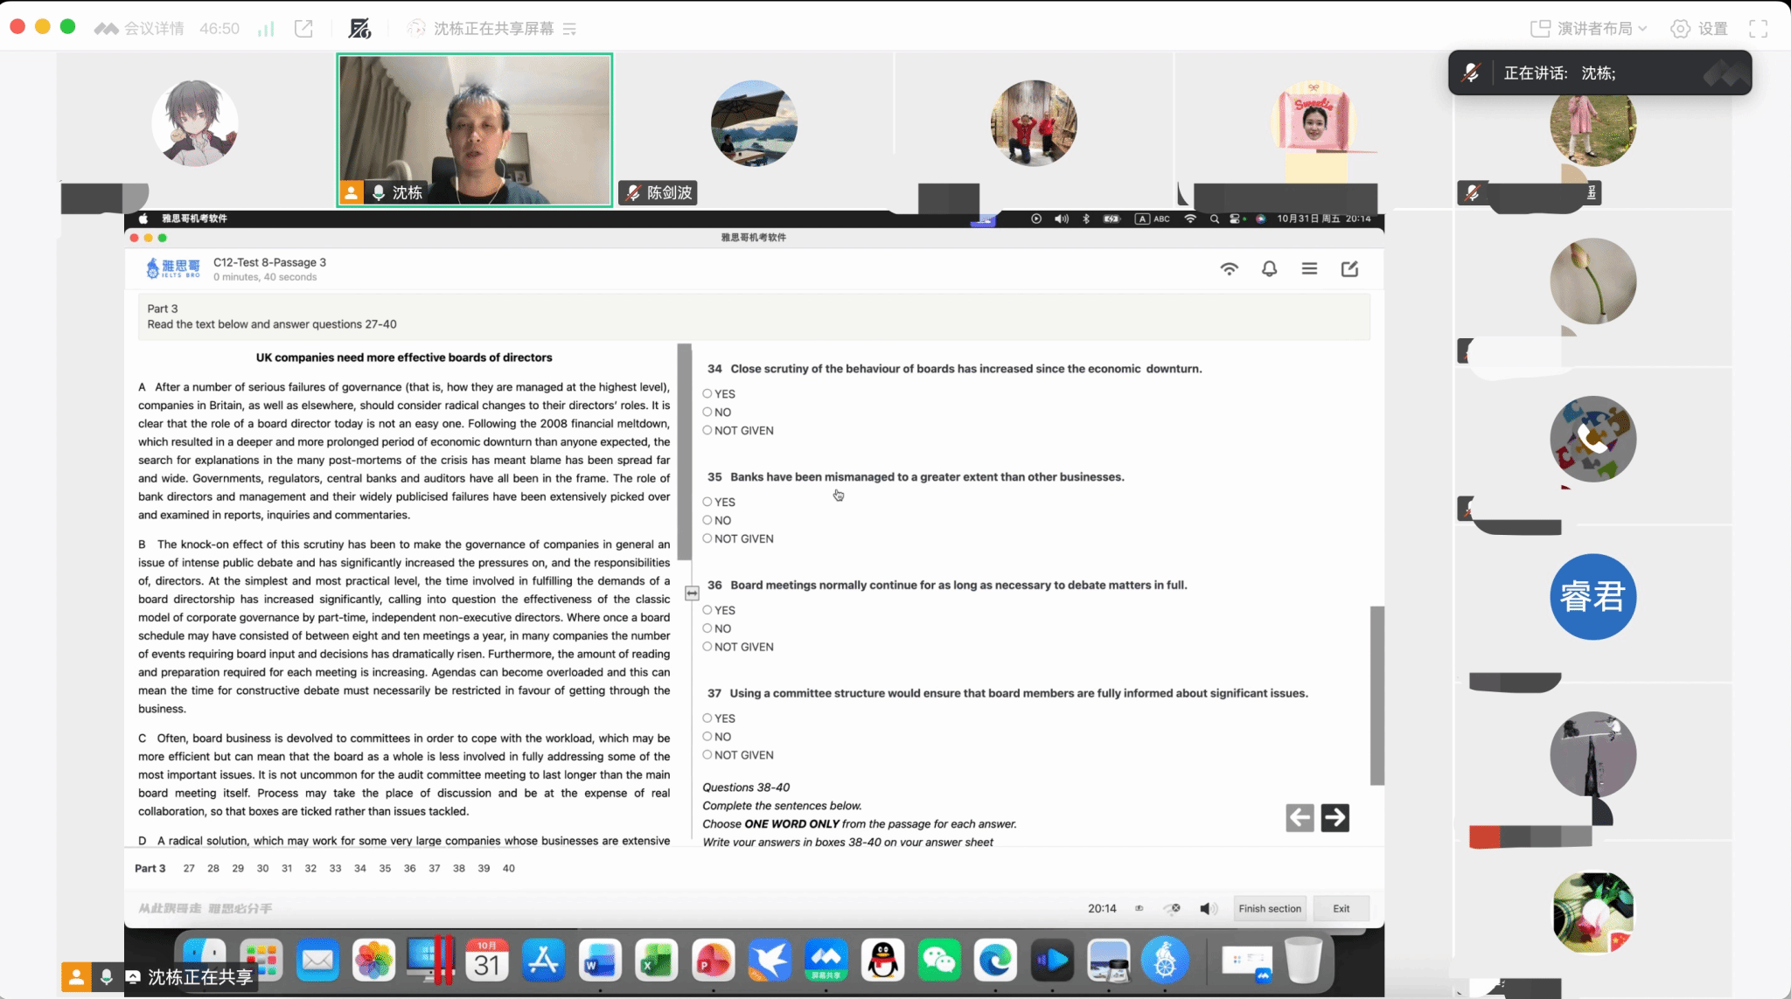The width and height of the screenshot is (1791, 999).
Task: Click the Wi-Fi status icon in test header
Action: click(x=1229, y=269)
